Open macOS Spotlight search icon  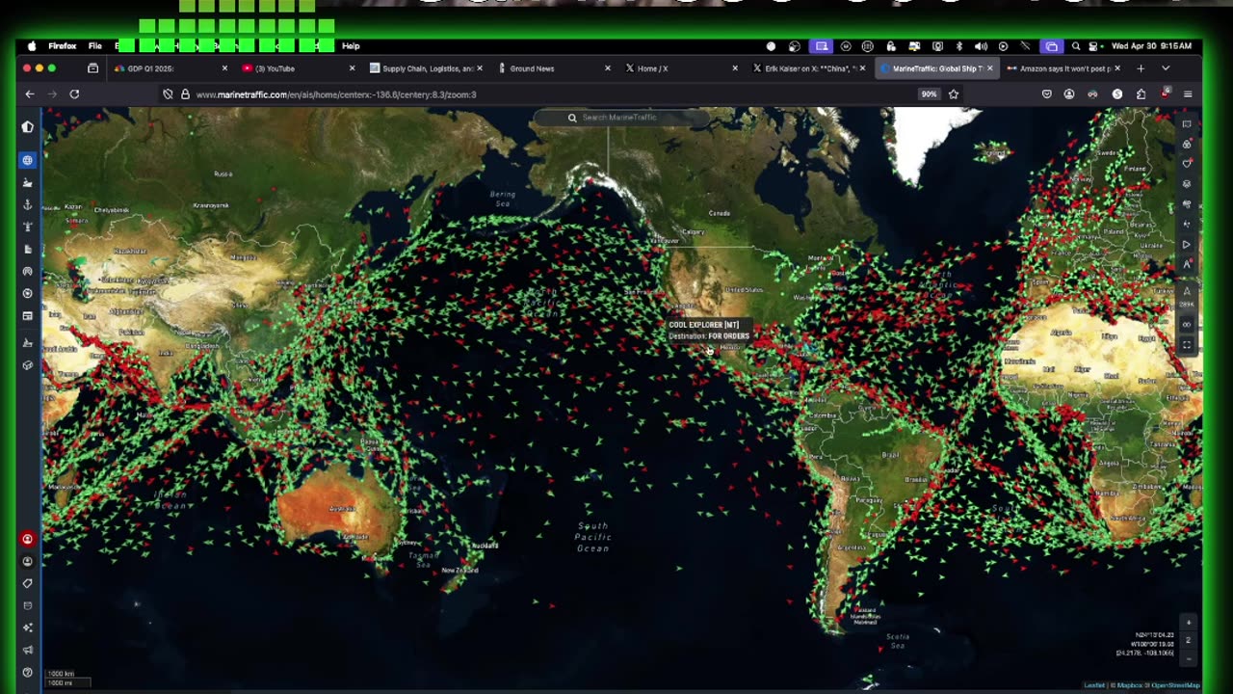click(1076, 45)
